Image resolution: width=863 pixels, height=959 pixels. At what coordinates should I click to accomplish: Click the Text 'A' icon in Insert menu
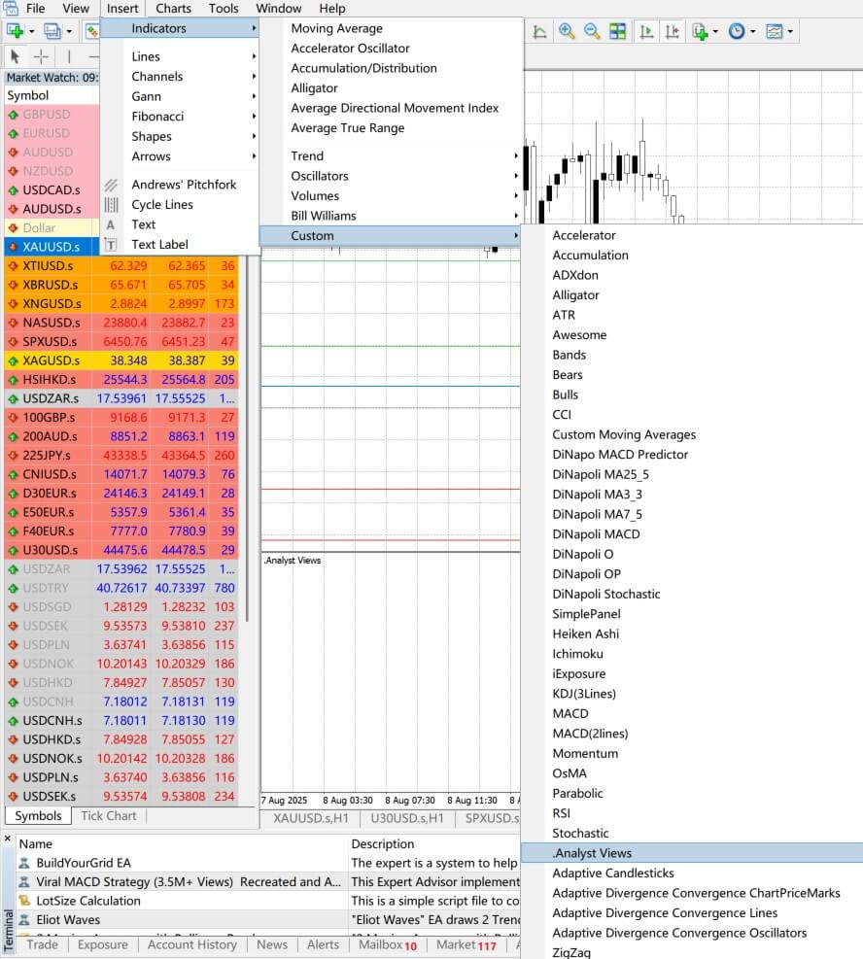(111, 224)
